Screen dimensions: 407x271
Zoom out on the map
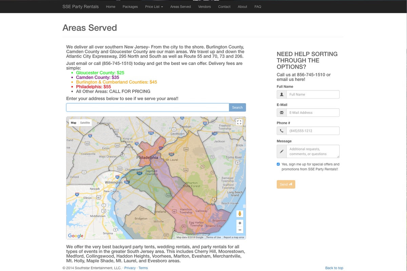240,230
